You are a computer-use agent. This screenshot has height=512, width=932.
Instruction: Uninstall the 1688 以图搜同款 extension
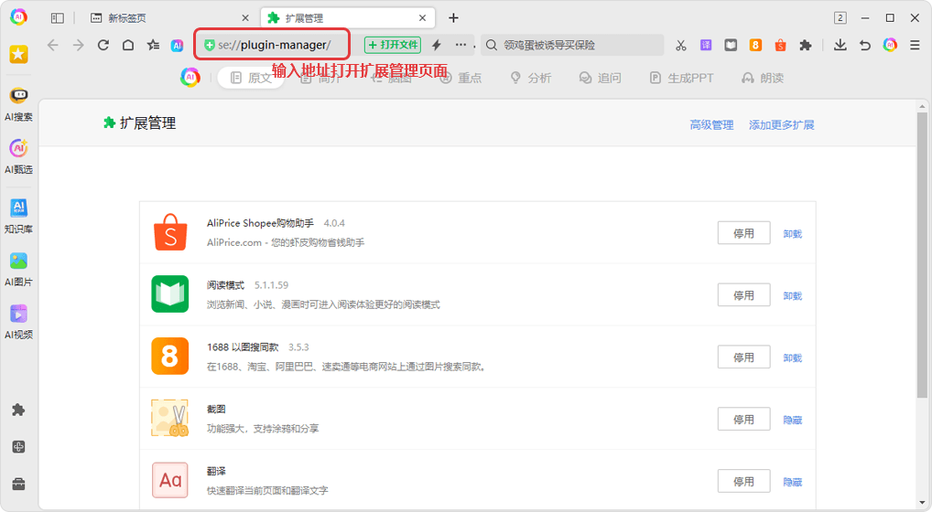[792, 357]
